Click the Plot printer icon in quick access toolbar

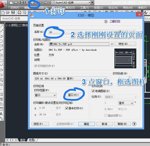coord(32,3)
